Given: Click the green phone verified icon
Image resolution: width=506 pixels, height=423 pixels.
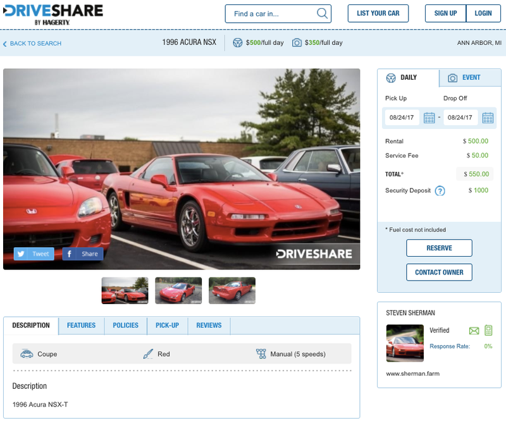Looking at the screenshot, I should tap(488, 331).
